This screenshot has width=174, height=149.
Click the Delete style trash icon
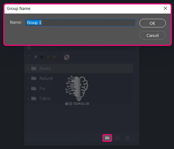(127, 138)
